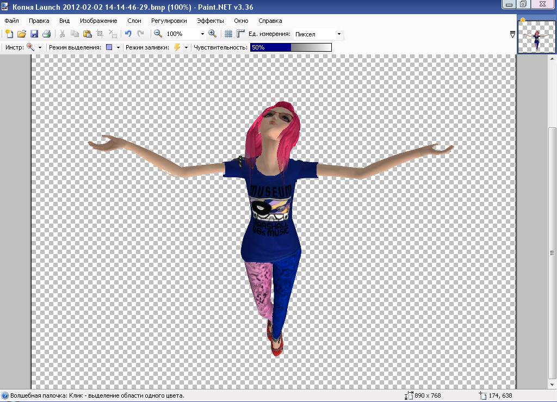This screenshot has height=402, width=557.
Task: Zoom in with the plus magnifier icon
Action: 213,34
